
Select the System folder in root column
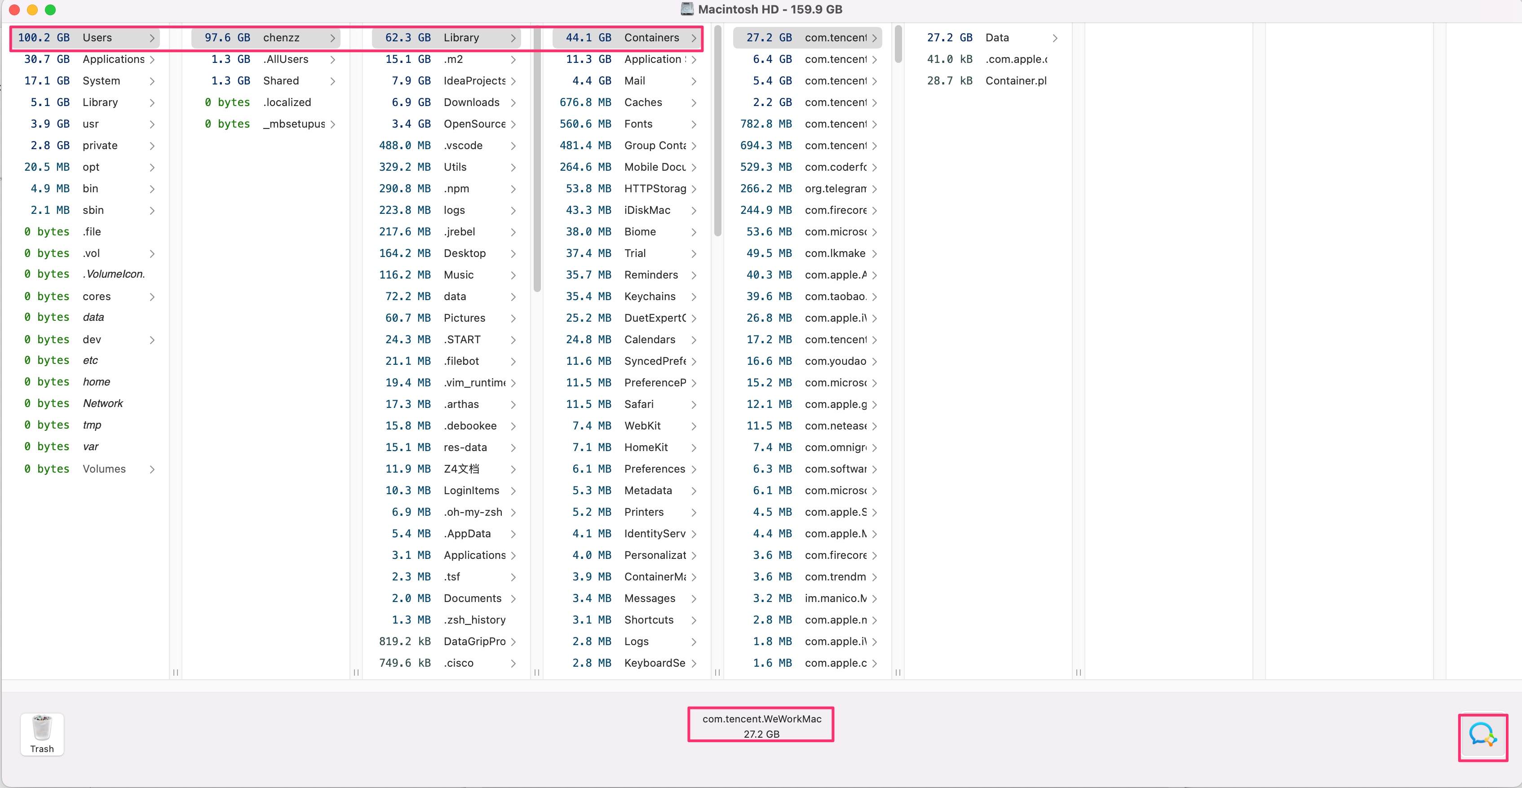click(101, 81)
